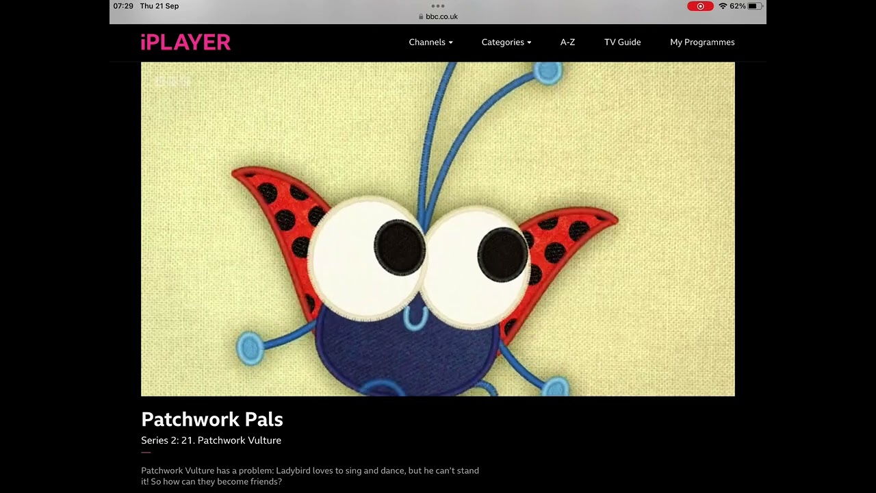Tap the 07:29 clock in status bar
The width and height of the screenshot is (876, 493).
click(123, 6)
